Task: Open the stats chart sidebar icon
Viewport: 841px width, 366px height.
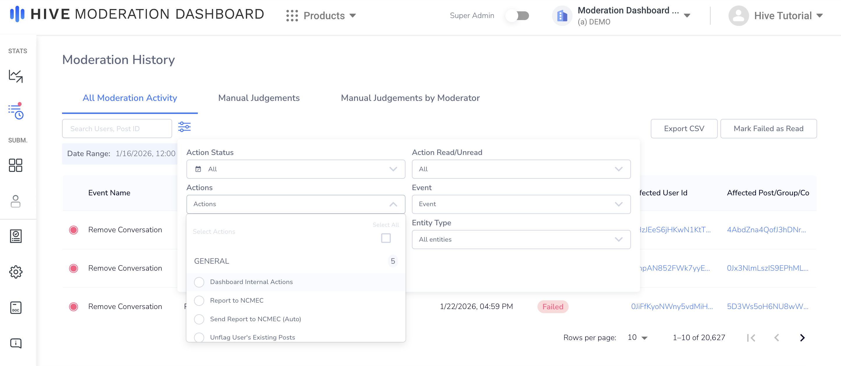Action: point(16,76)
